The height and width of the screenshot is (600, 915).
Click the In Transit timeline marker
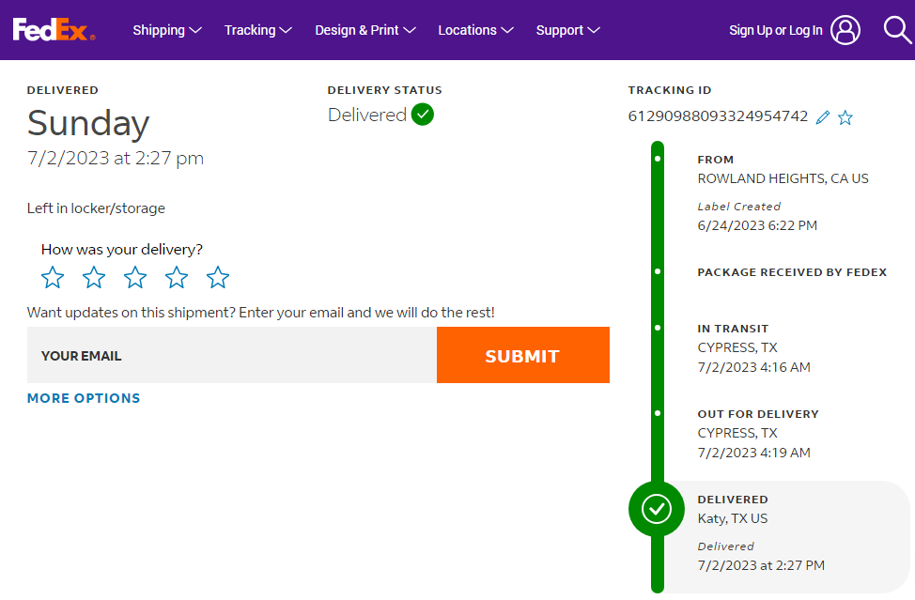pyautogui.click(x=657, y=328)
